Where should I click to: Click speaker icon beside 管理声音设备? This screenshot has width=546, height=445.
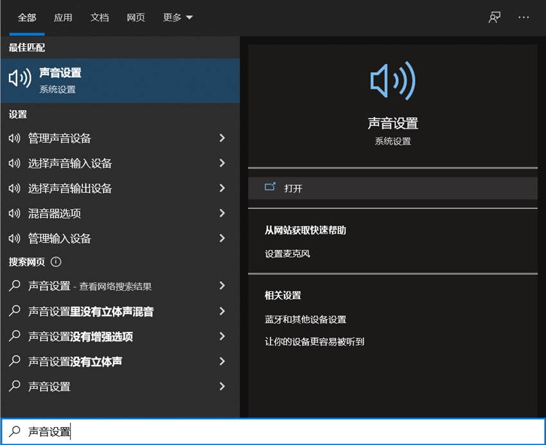click(x=14, y=138)
